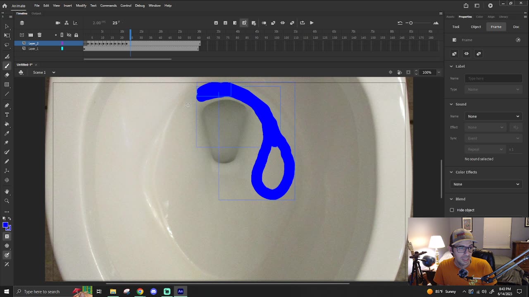Collapse the Label section
Screen dimensions: 529x297
pos(451,66)
